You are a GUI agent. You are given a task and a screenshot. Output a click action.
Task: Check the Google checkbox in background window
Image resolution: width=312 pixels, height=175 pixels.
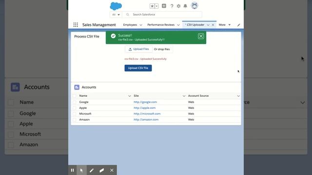tap(11, 113)
